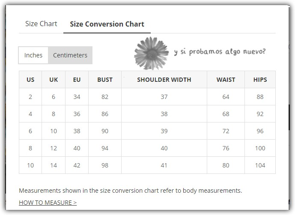Toggle measurements to Inches
Screen dimensions: 295x215
coord(33,55)
